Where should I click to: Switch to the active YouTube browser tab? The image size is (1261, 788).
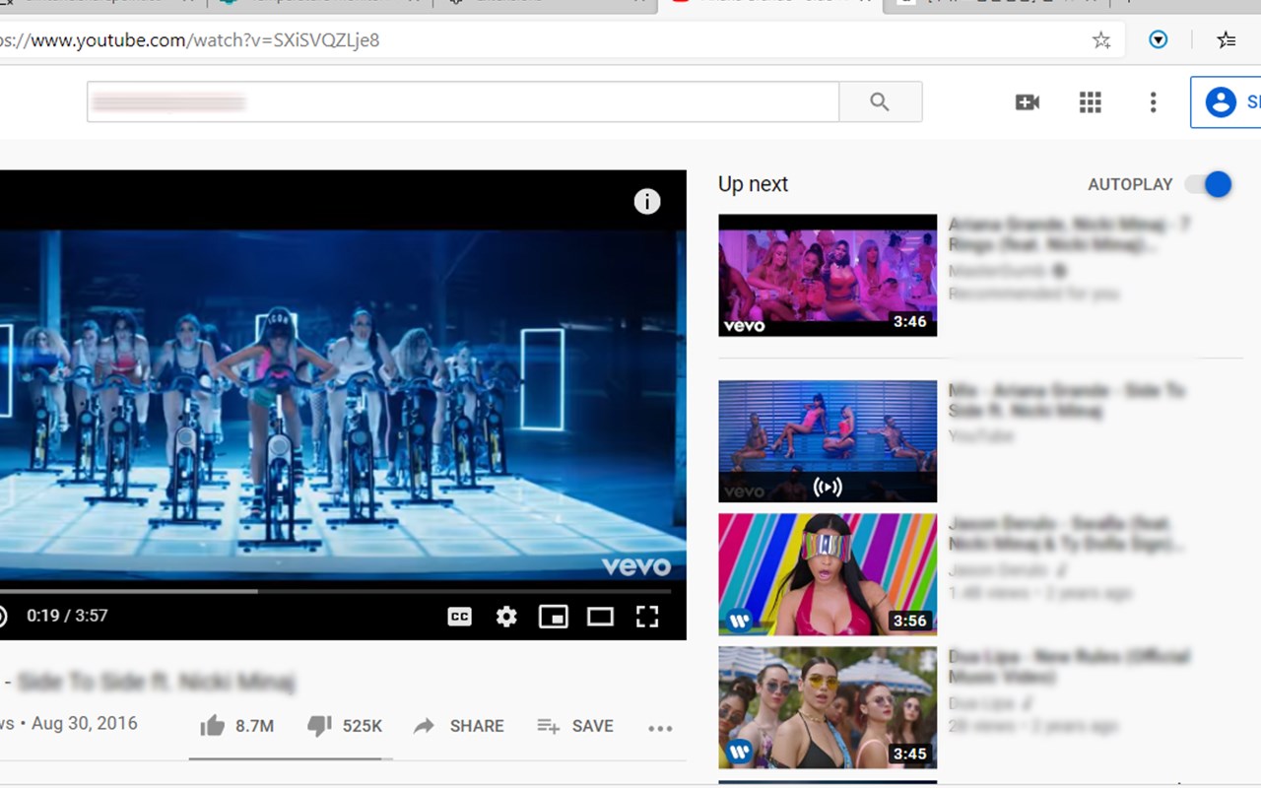(771, 4)
